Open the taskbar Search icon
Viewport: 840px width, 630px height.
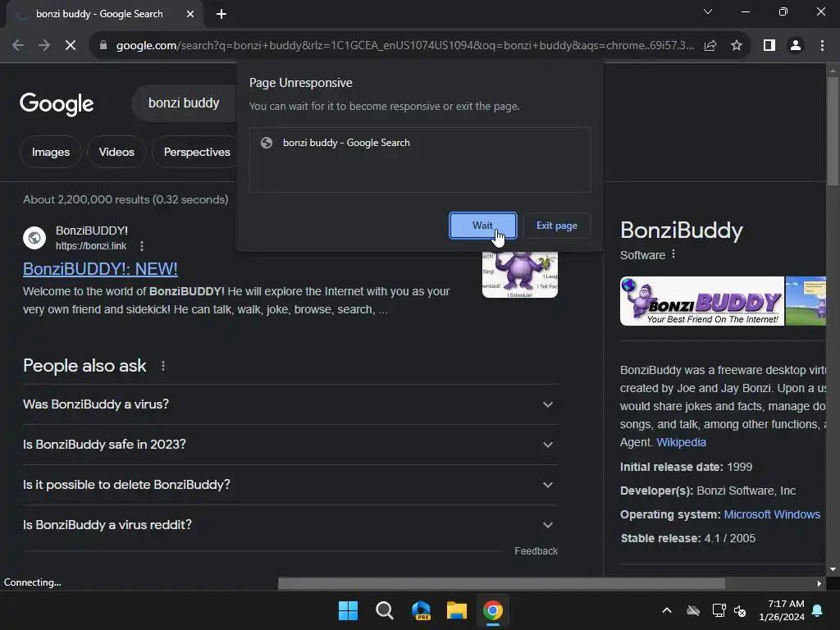(x=385, y=610)
